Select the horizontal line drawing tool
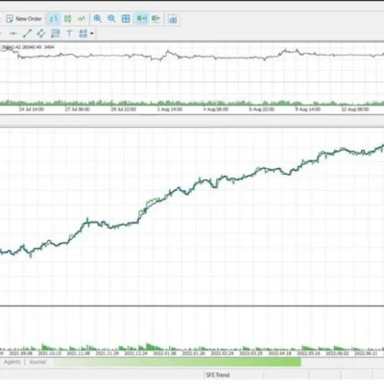 click(13, 34)
